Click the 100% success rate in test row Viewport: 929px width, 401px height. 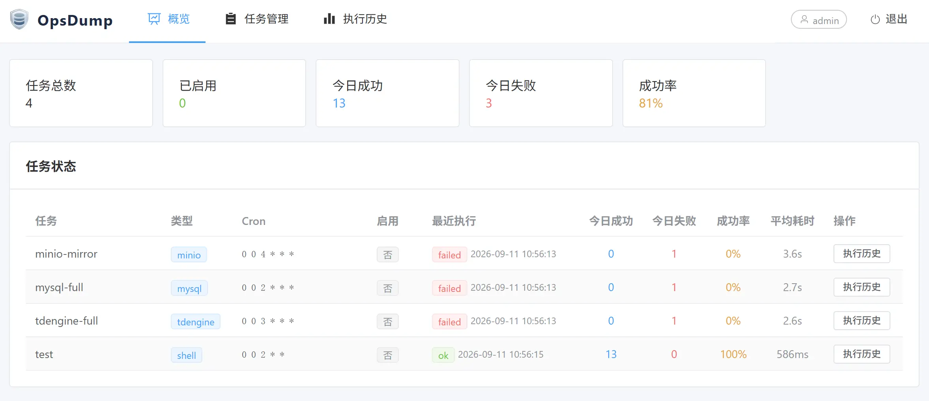pyautogui.click(x=733, y=354)
